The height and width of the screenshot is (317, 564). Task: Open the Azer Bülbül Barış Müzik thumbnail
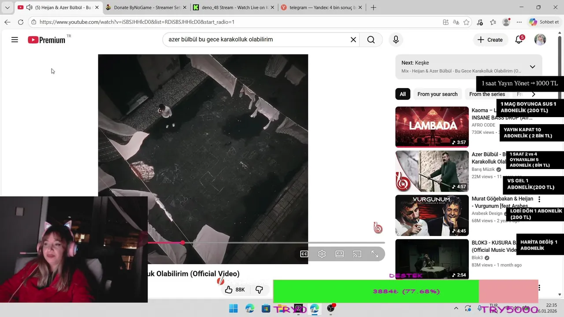coord(432,171)
